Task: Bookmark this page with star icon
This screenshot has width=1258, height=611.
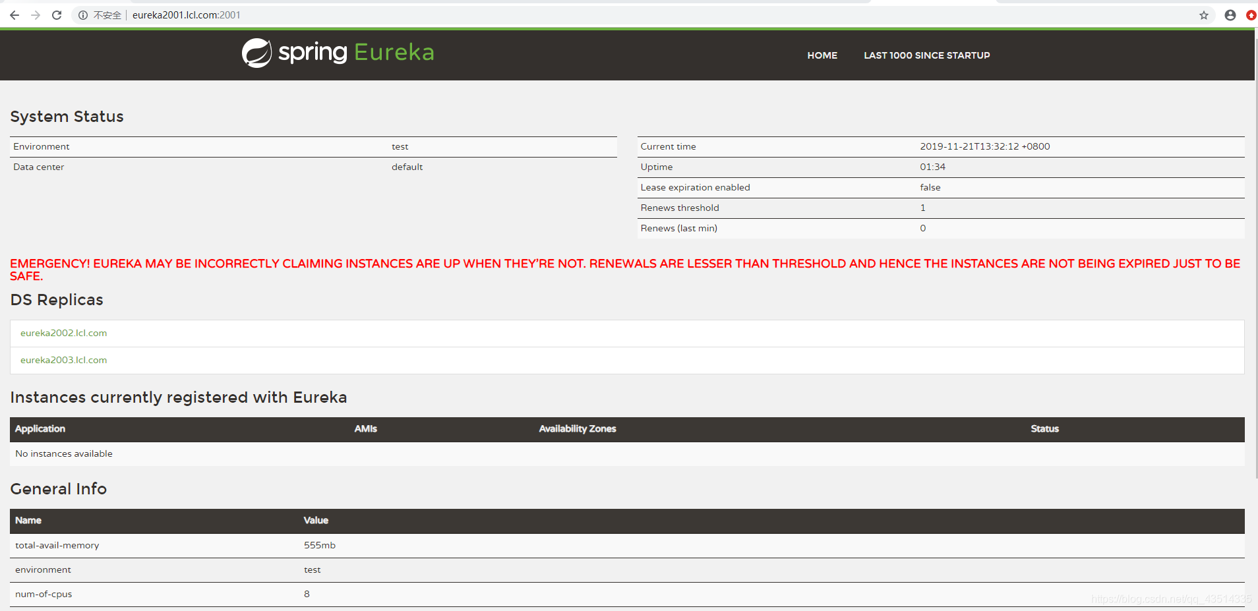Action: 1204,15
